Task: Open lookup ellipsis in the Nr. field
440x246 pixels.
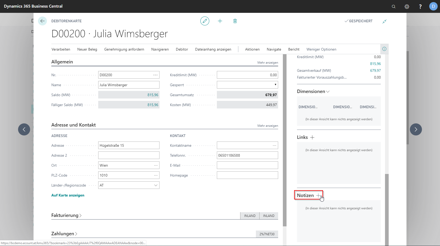Action: coord(156,75)
